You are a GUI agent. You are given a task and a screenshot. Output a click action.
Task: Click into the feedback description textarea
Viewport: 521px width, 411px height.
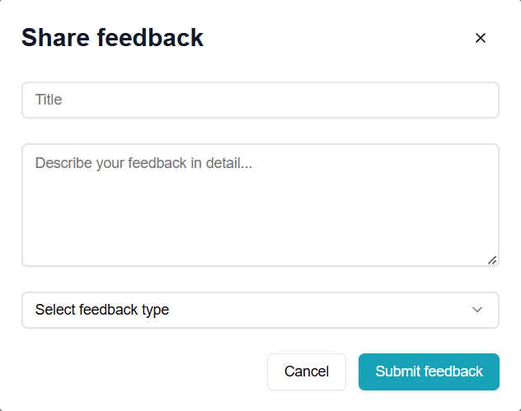coord(260,206)
